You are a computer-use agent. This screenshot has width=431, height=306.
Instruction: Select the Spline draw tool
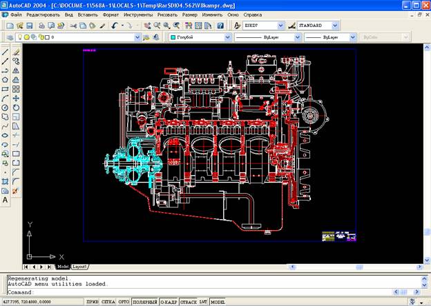pyautogui.click(x=6, y=126)
